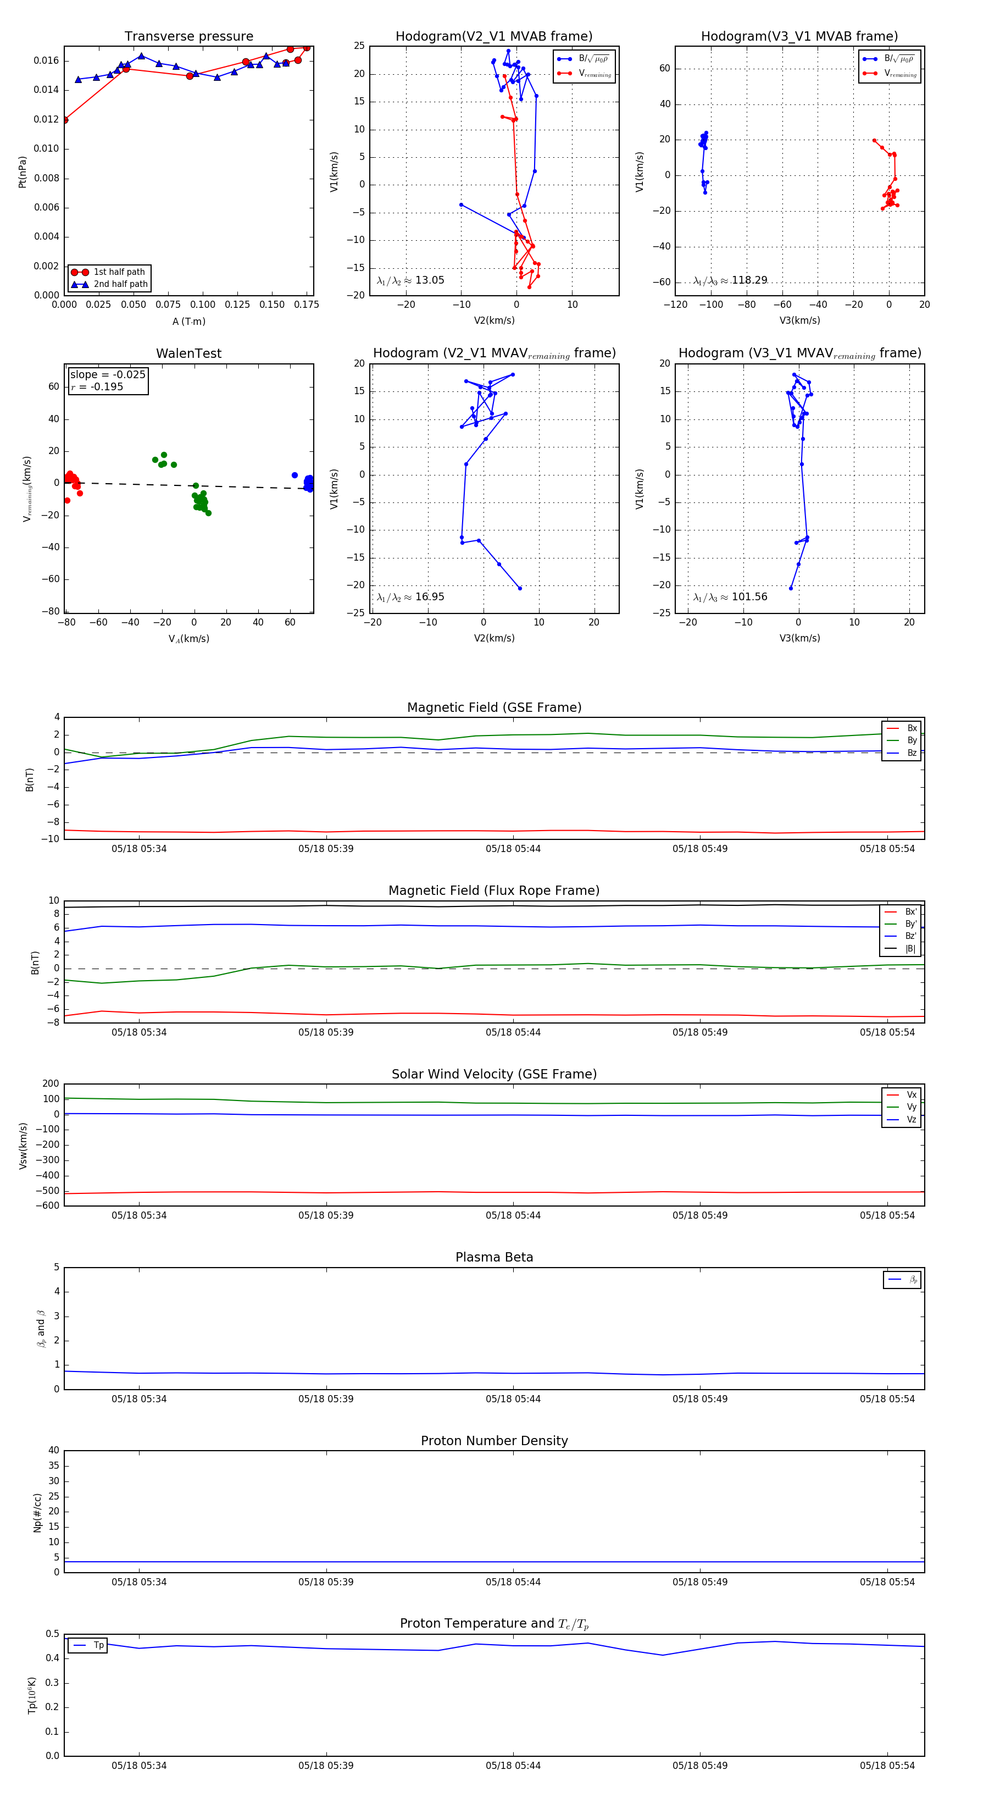Click "05/18 05:54" tick under Proton Temperature plot
This screenshot has width=989, height=1814.
(887, 1766)
